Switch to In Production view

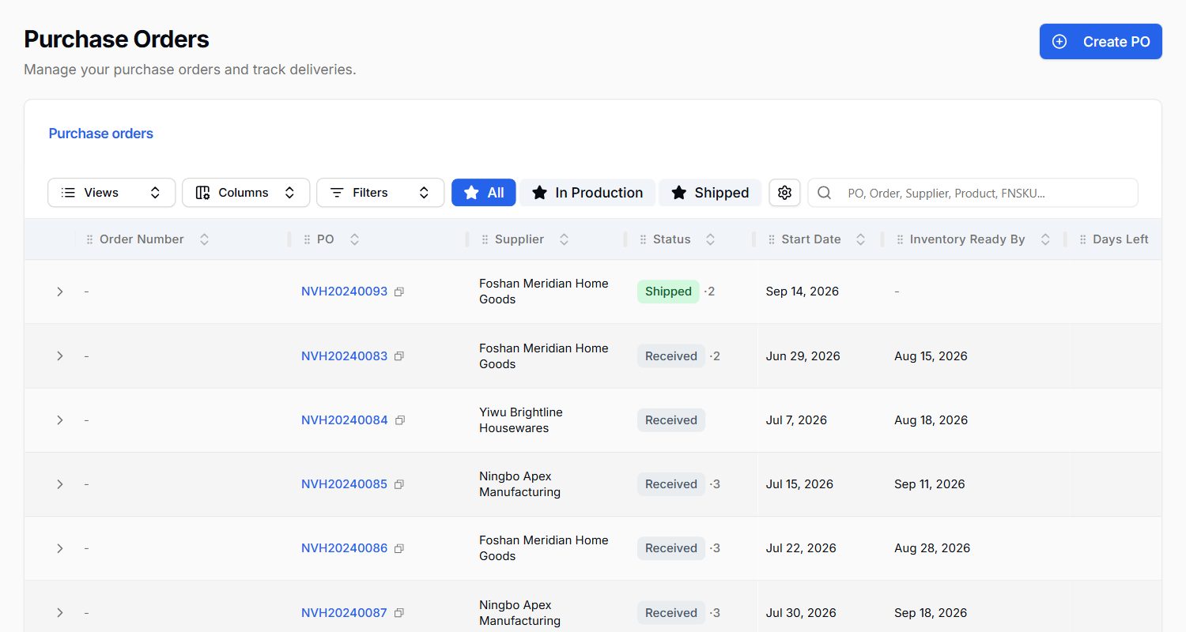tap(587, 193)
